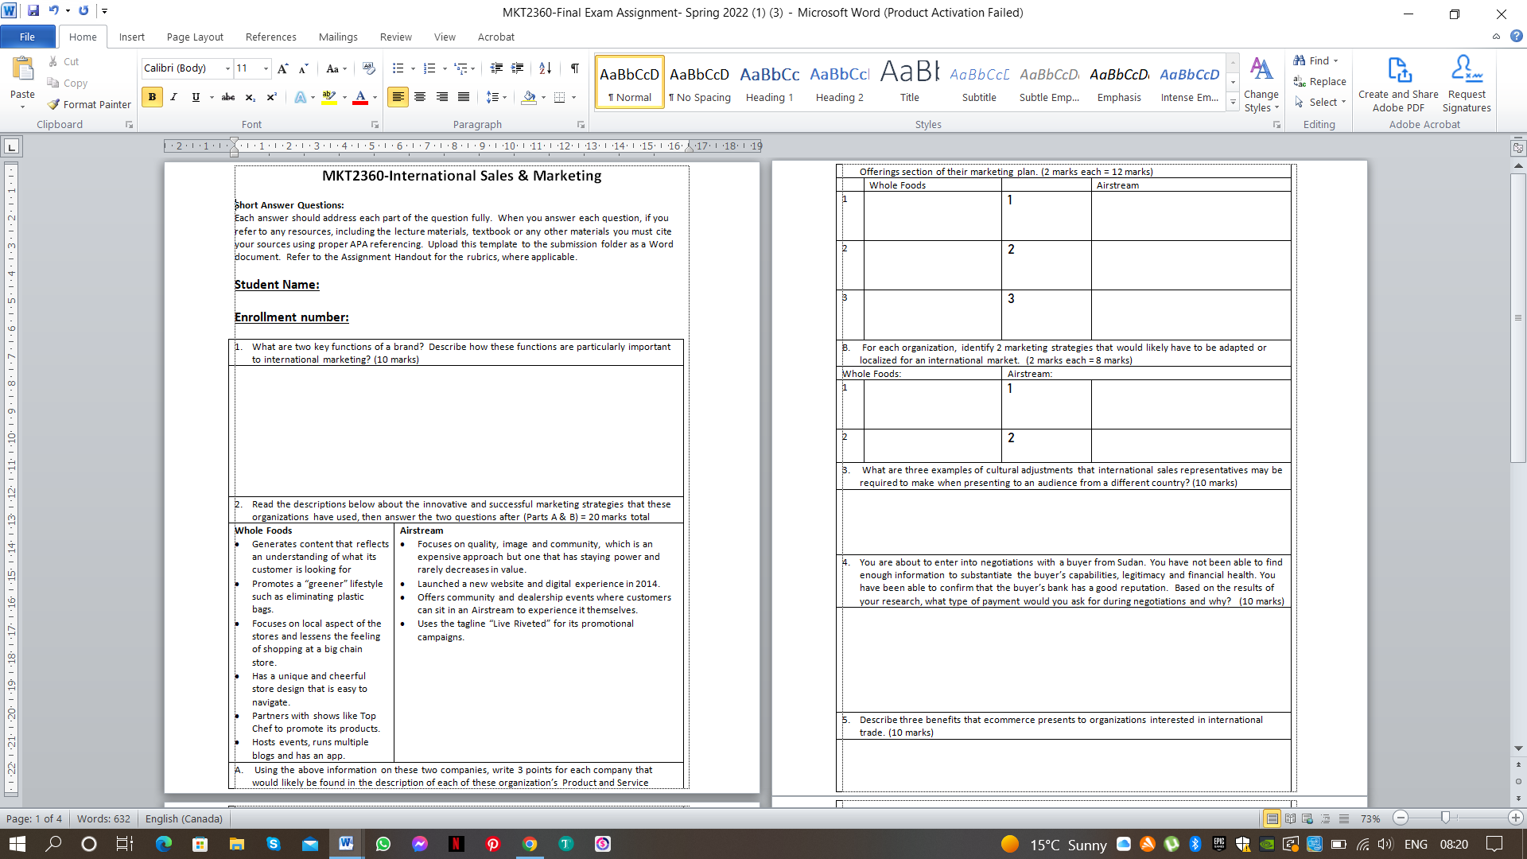Viewport: 1527px width, 859px height.
Task: Open the Numbering list dropdown
Action: tap(444, 68)
